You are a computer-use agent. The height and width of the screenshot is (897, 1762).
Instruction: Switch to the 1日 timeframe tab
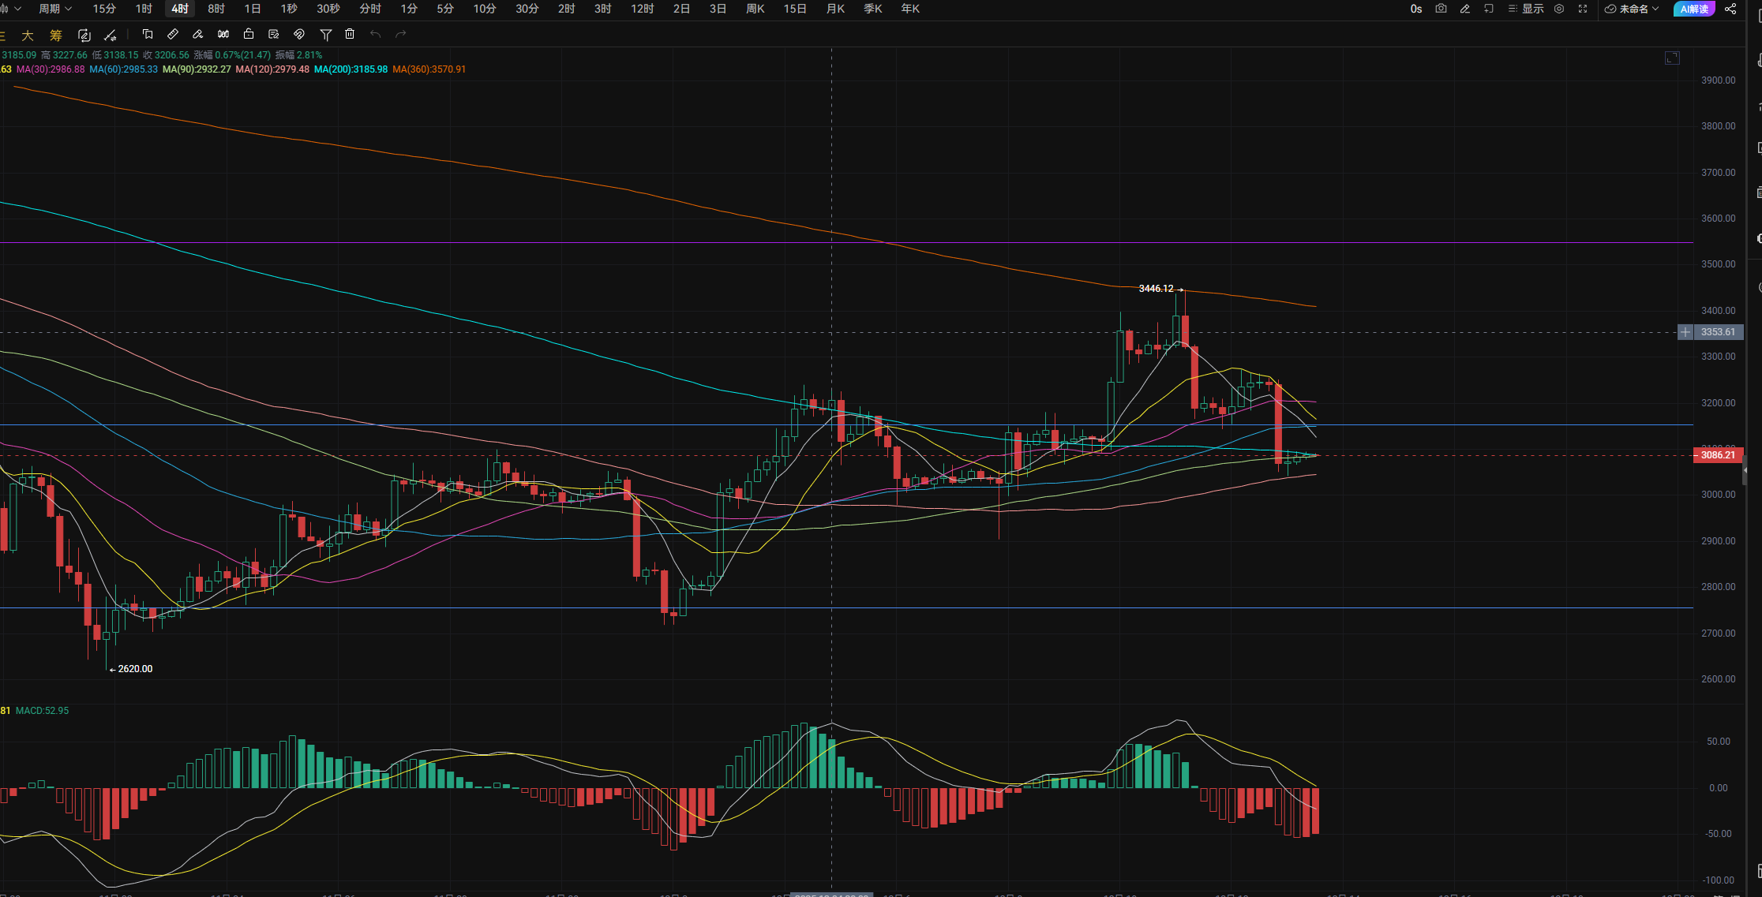pos(253,9)
